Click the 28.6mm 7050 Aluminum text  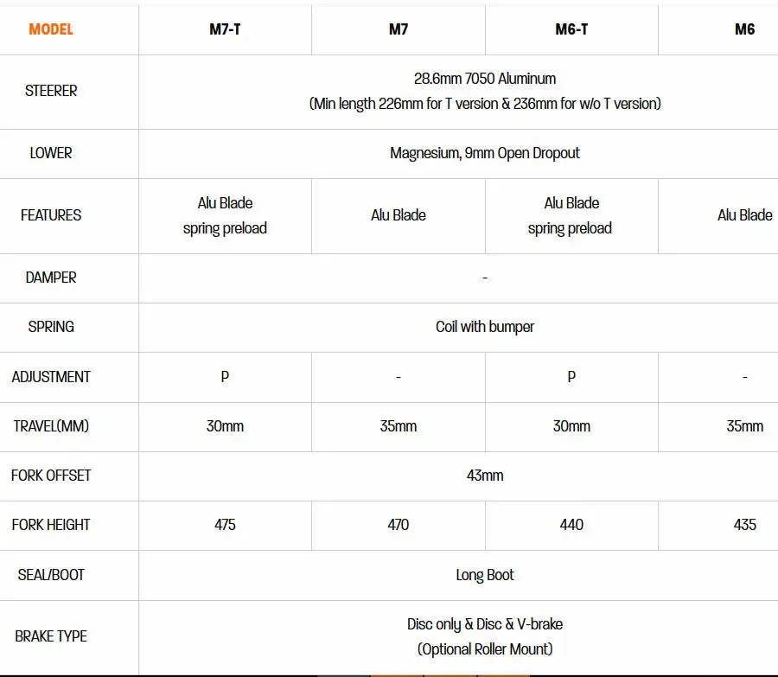coord(485,79)
